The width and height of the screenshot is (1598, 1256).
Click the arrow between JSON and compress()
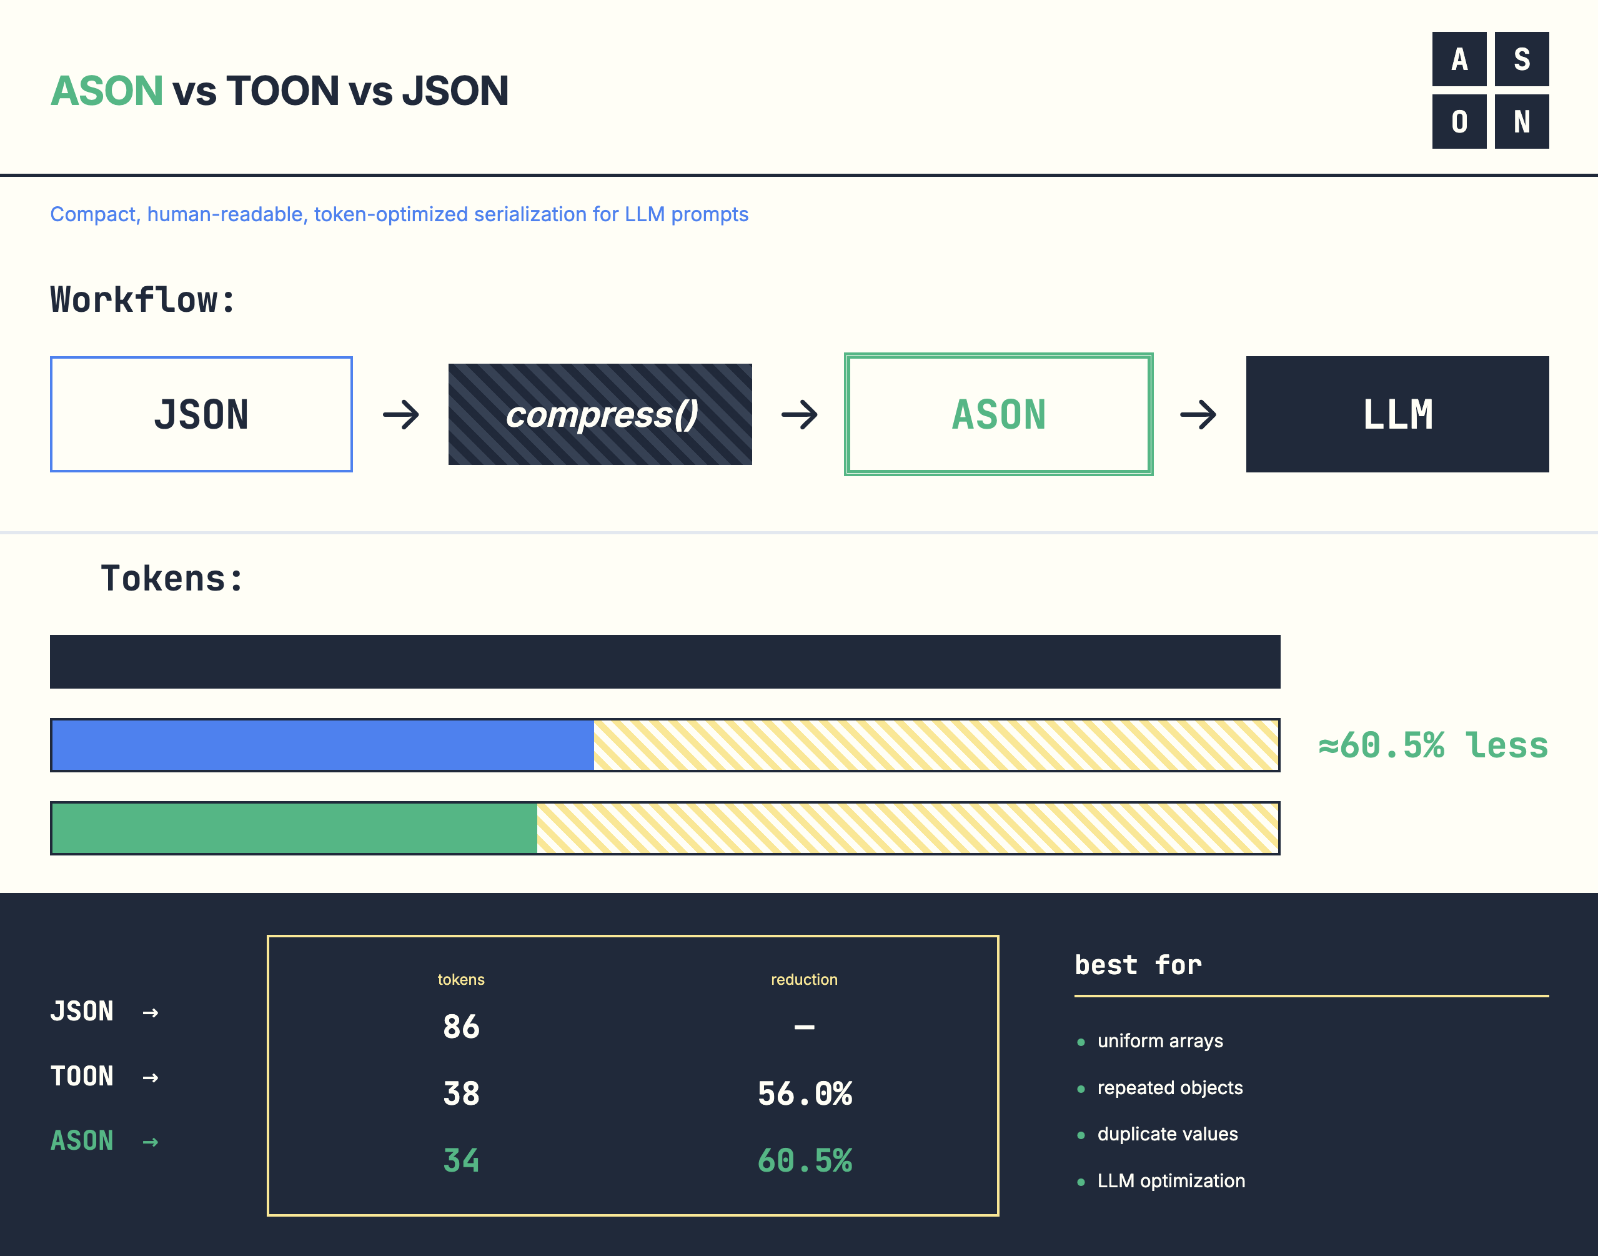(x=400, y=414)
